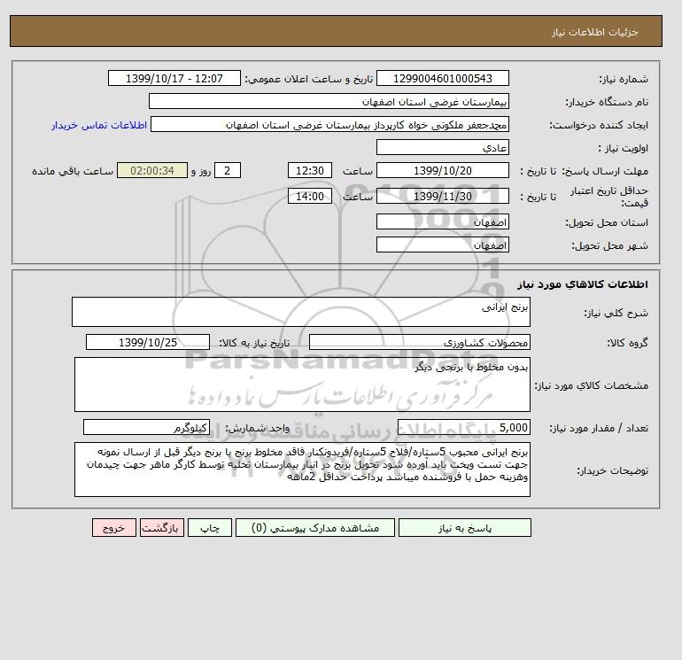
Task: Click the توضیحات خریدار label
Action: click(612, 470)
